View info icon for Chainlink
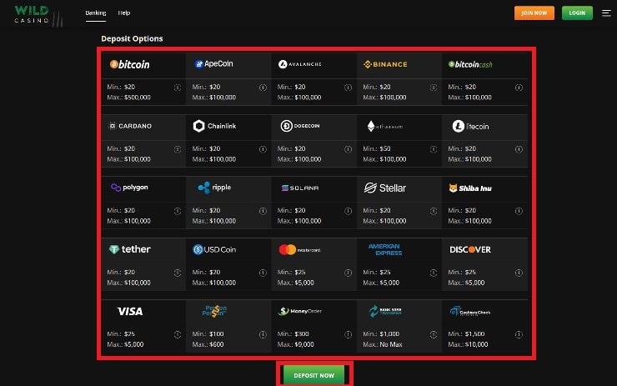Screen dimensions: 617x386 point(263,149)
